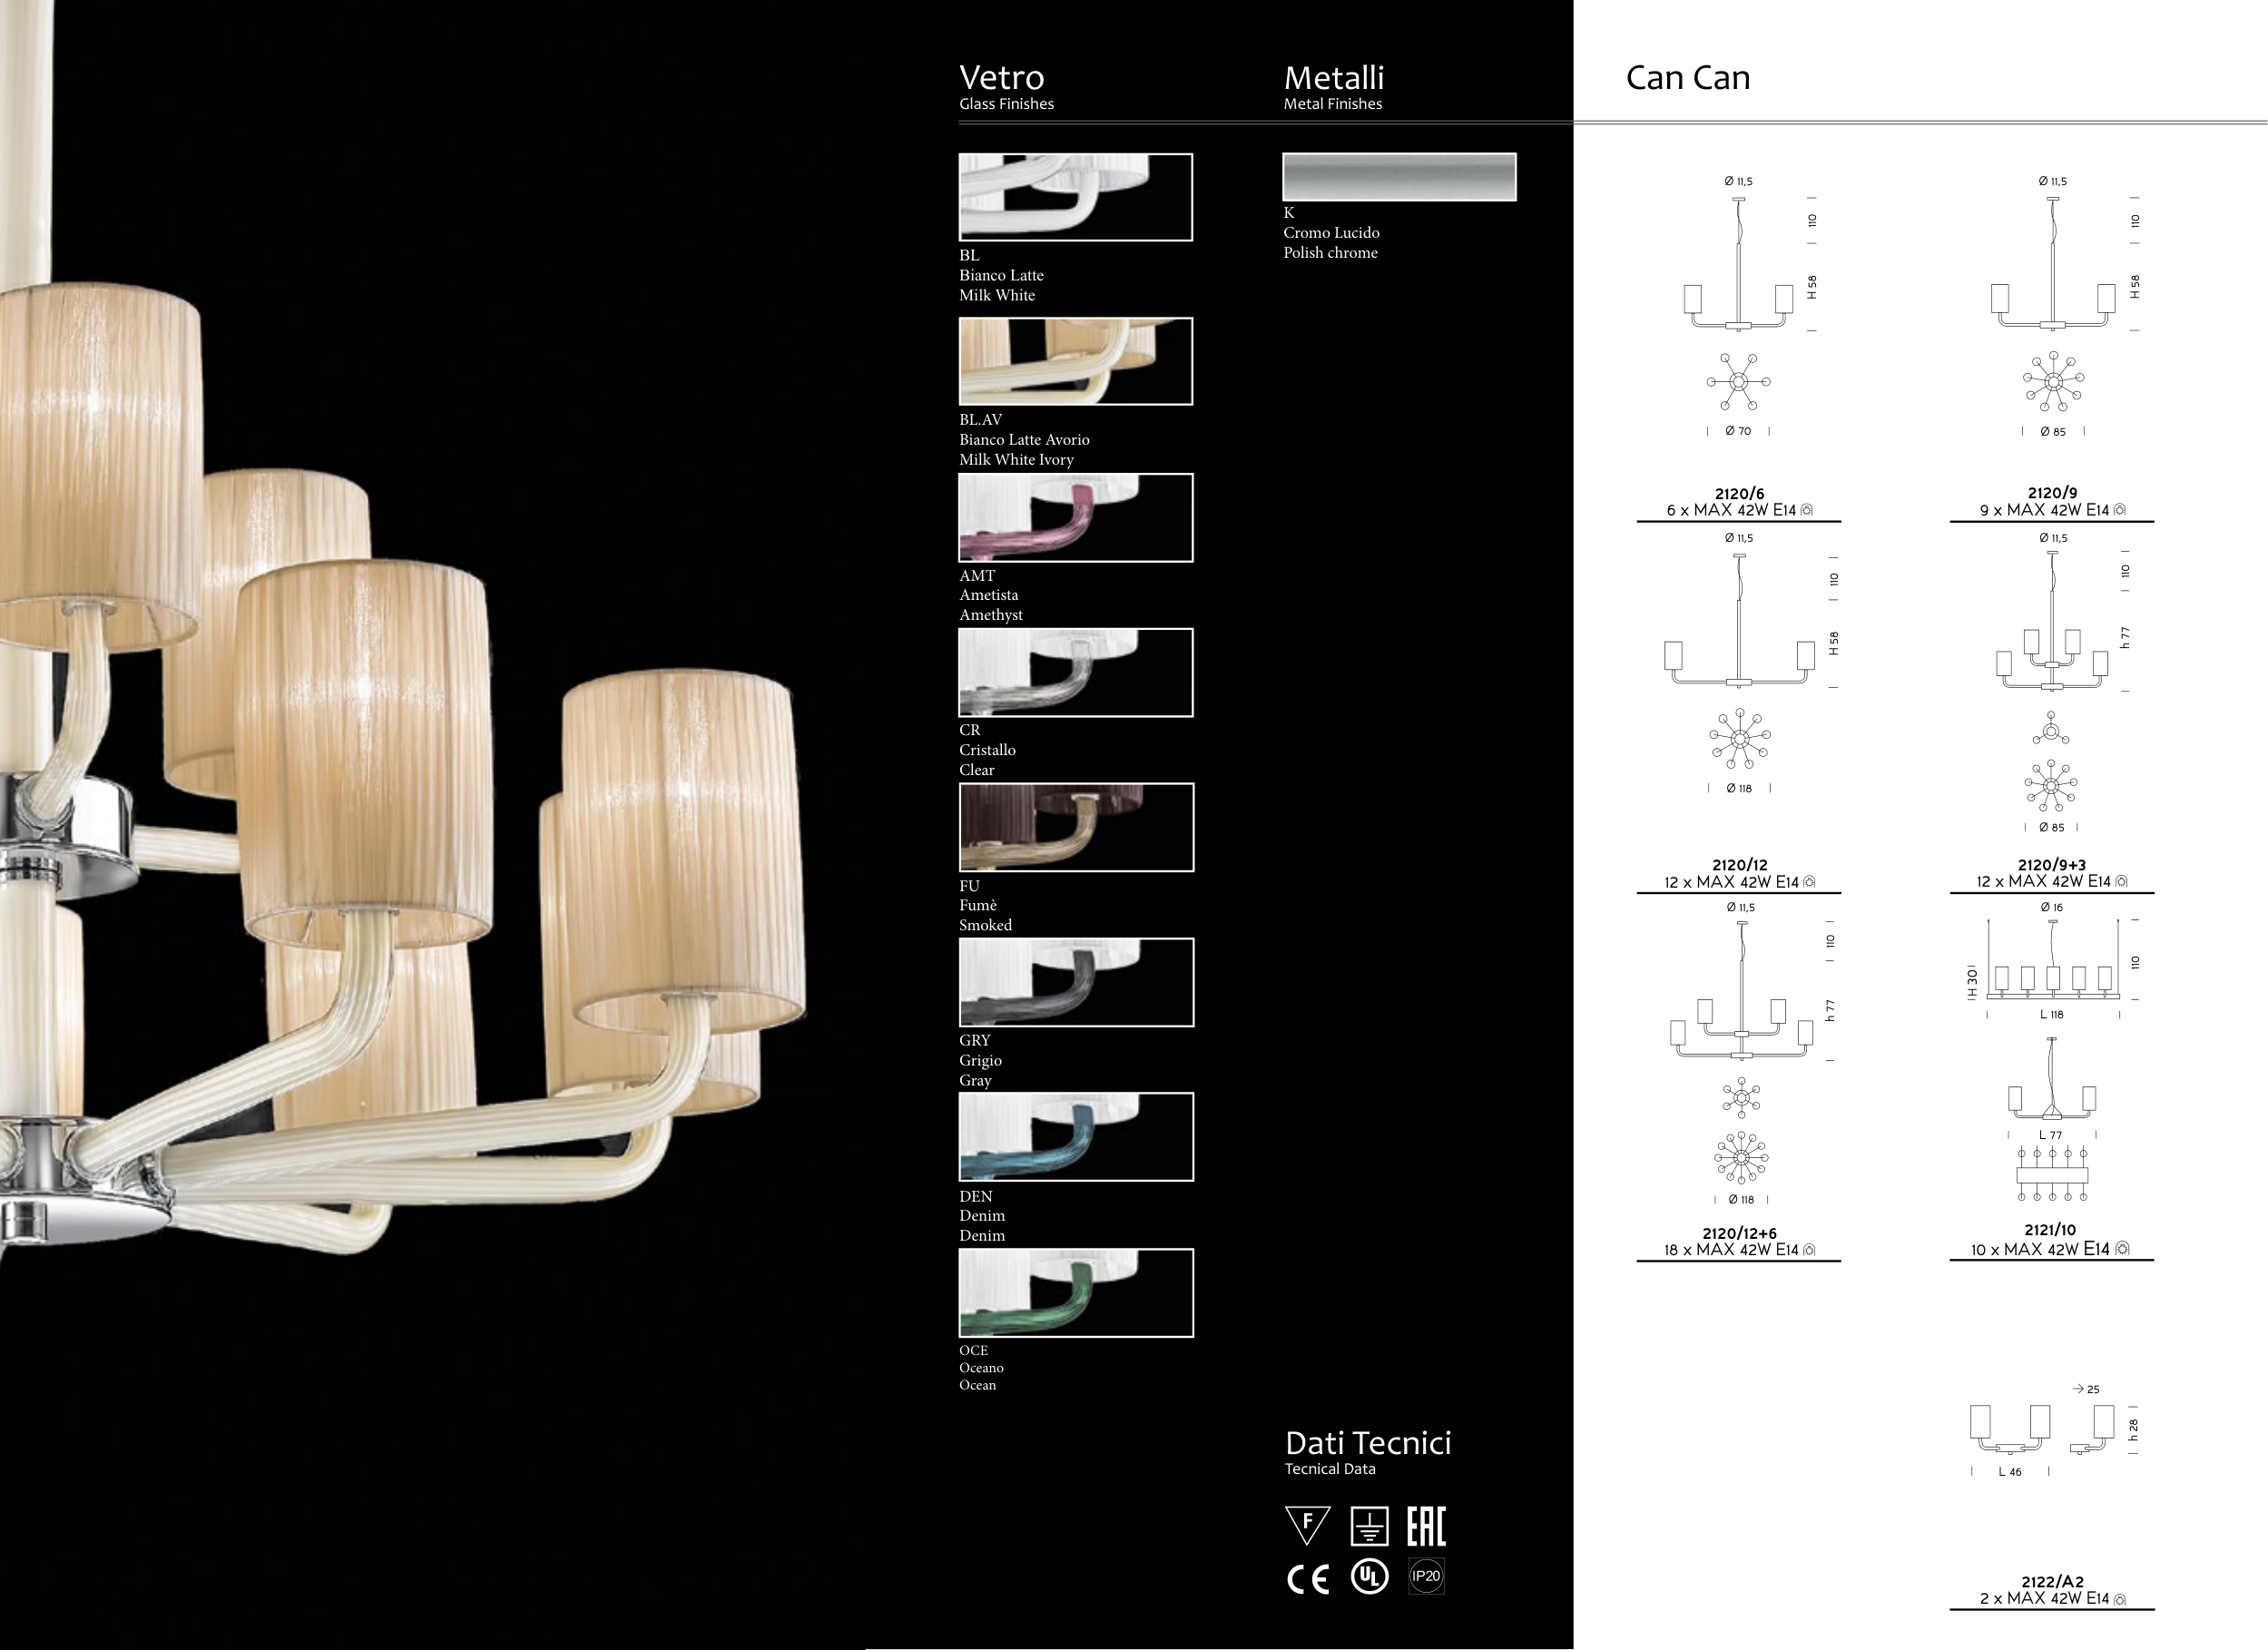Click the 2120/6 chandelier top-view diagram

pyautogui.click(x=1738, y=382)
